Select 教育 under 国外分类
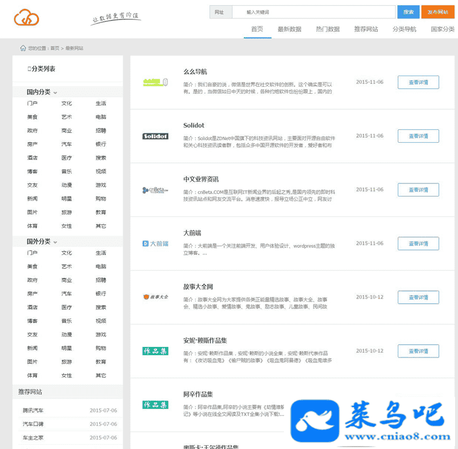This screenshot has height=449, width=458. pyautogui.click(x=101, y=362)
